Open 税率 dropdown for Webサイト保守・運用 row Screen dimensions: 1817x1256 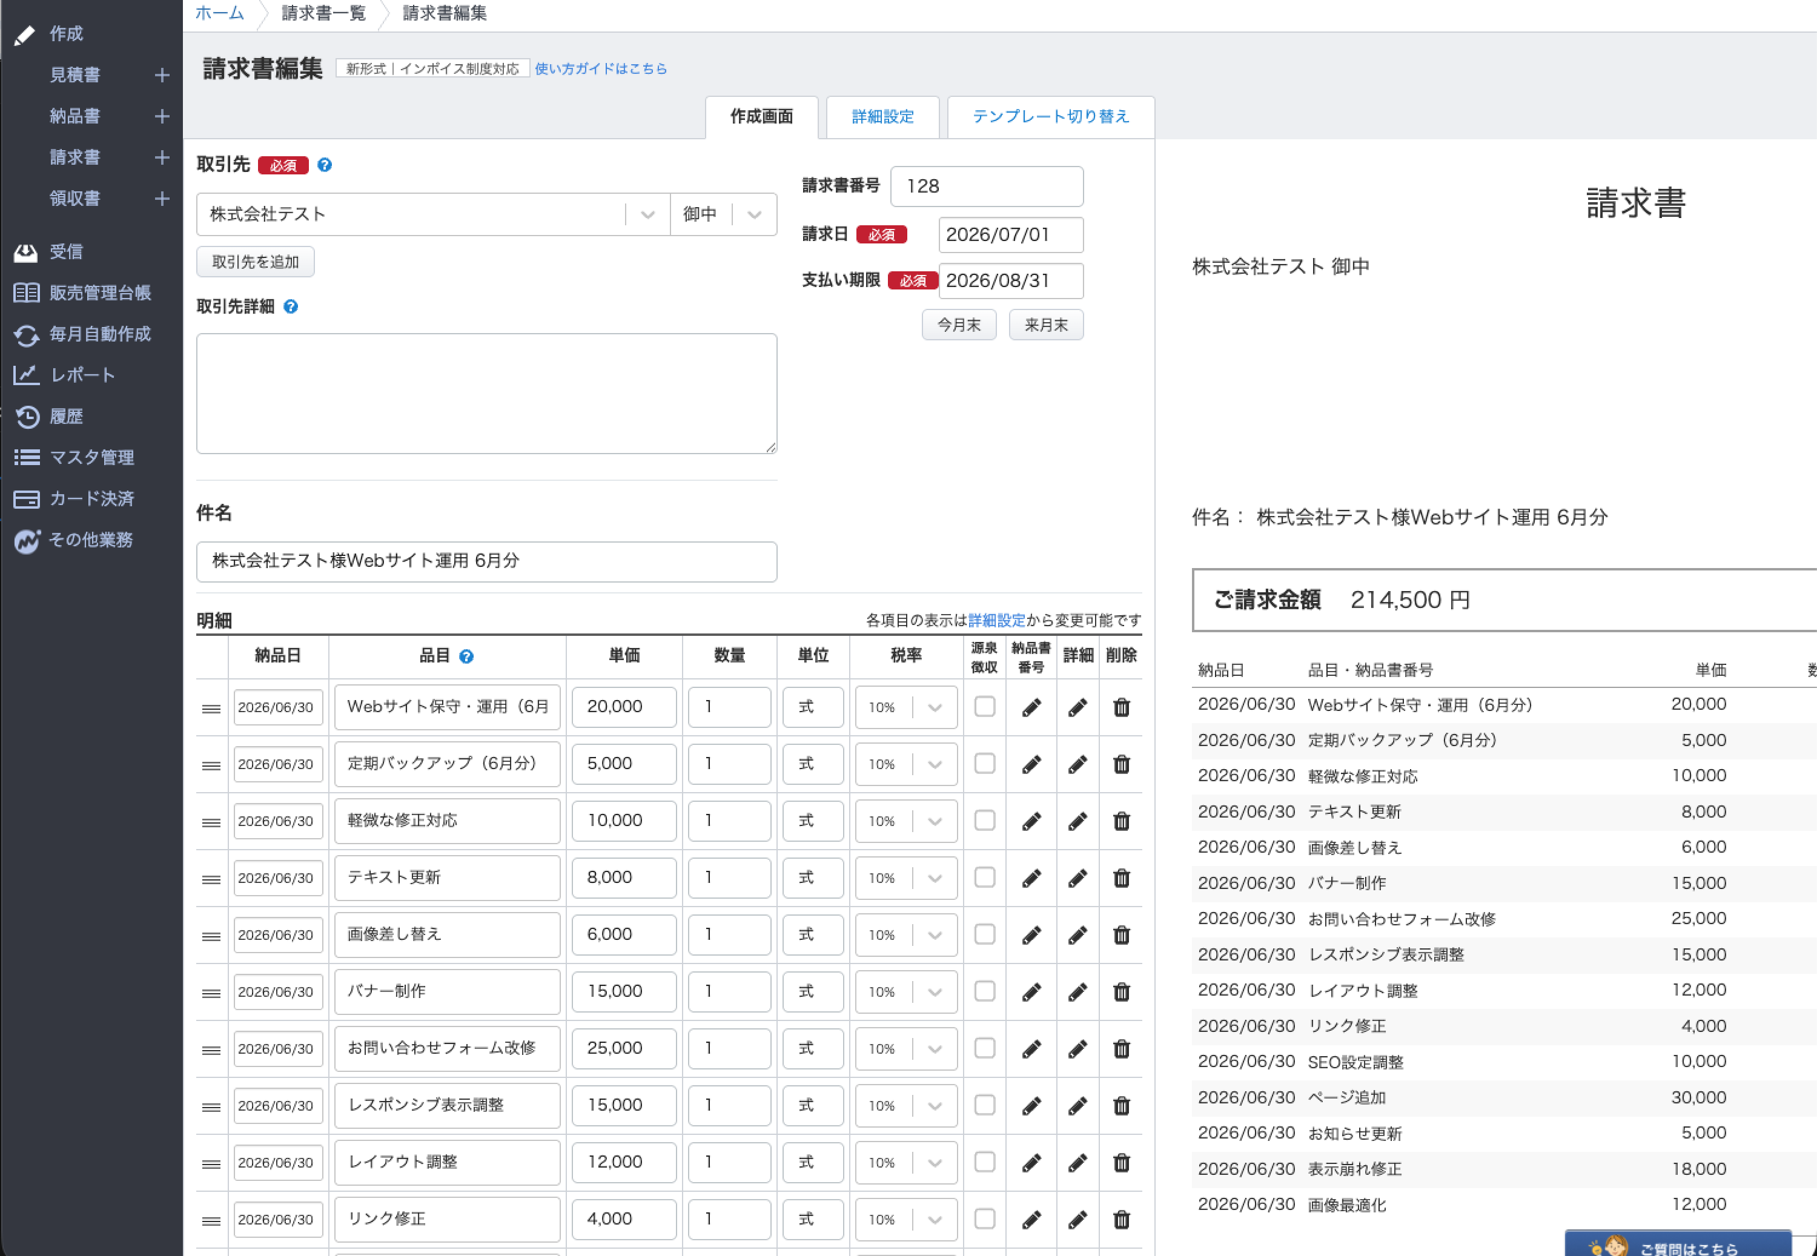[x=905, y=707]
